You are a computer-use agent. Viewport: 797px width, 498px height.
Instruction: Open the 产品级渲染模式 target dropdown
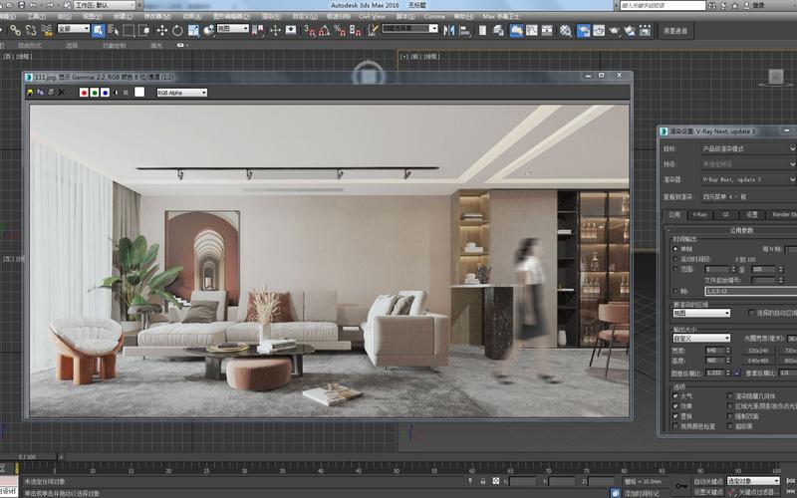(x=749, y=148)
